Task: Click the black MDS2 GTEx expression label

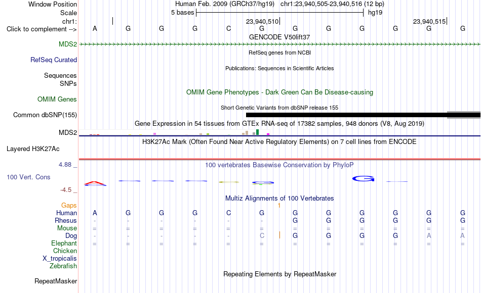Action: 68,132
